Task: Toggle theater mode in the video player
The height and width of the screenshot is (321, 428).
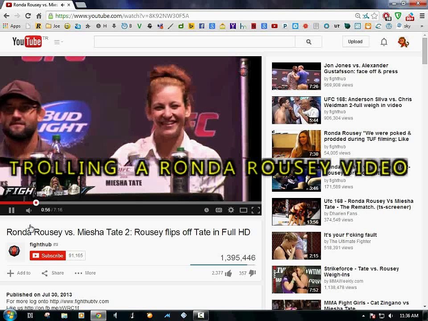Action: (x=243, y=210)
